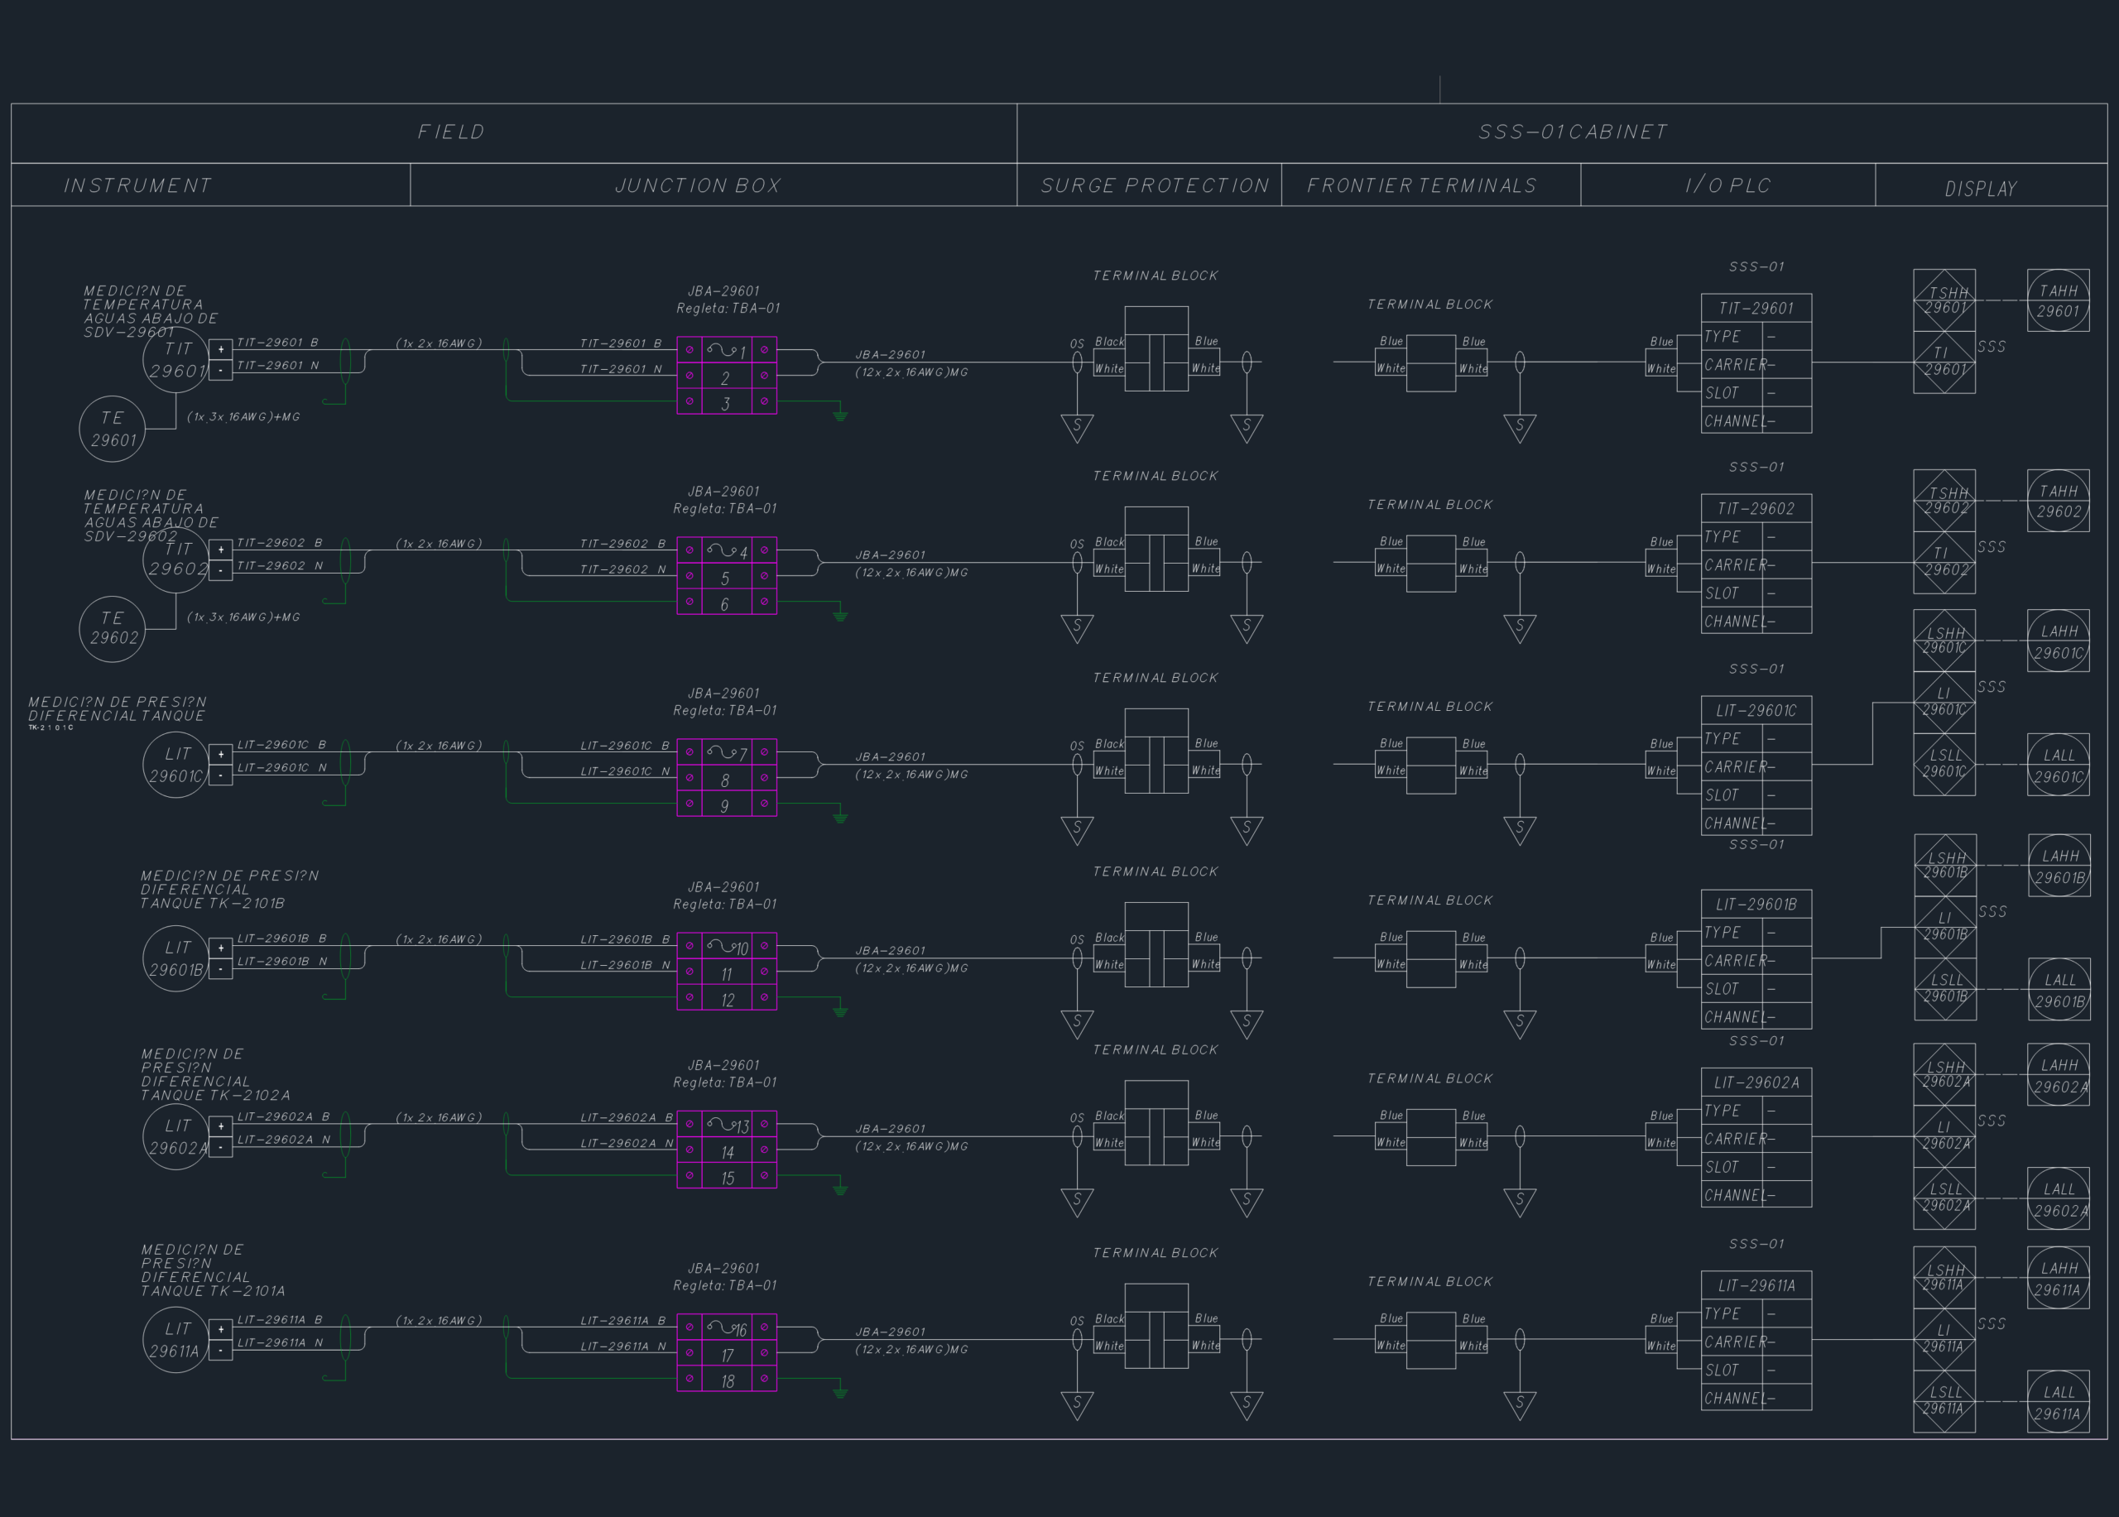2119x1517 pixels.
Task: Click the MEDICI?N DE PRESI?N DIFERENCIAL TANQUE TK-2101B description
Action: pos(229,890)
